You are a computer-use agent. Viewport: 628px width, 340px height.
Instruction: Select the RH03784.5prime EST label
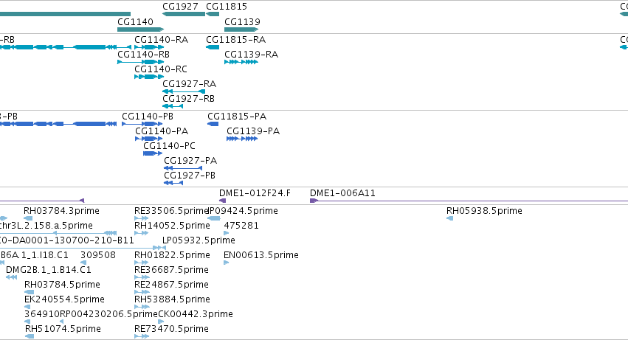click(62, 285)
